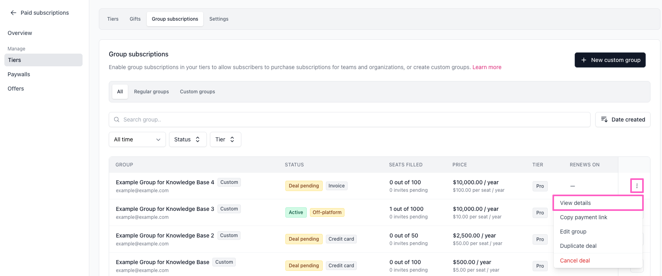Click the Custom tag for Knowledge Base 3
662x276 pixels.
(x=229, y=209)
